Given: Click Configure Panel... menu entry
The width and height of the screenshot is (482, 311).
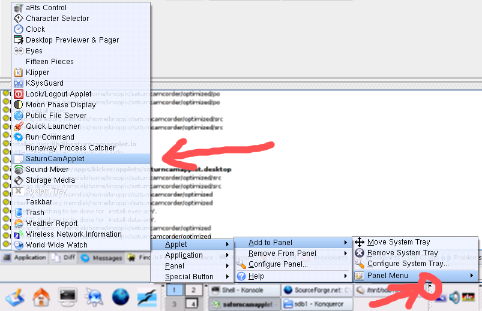Looking at the screenshot, I should (x=278, y=264).
